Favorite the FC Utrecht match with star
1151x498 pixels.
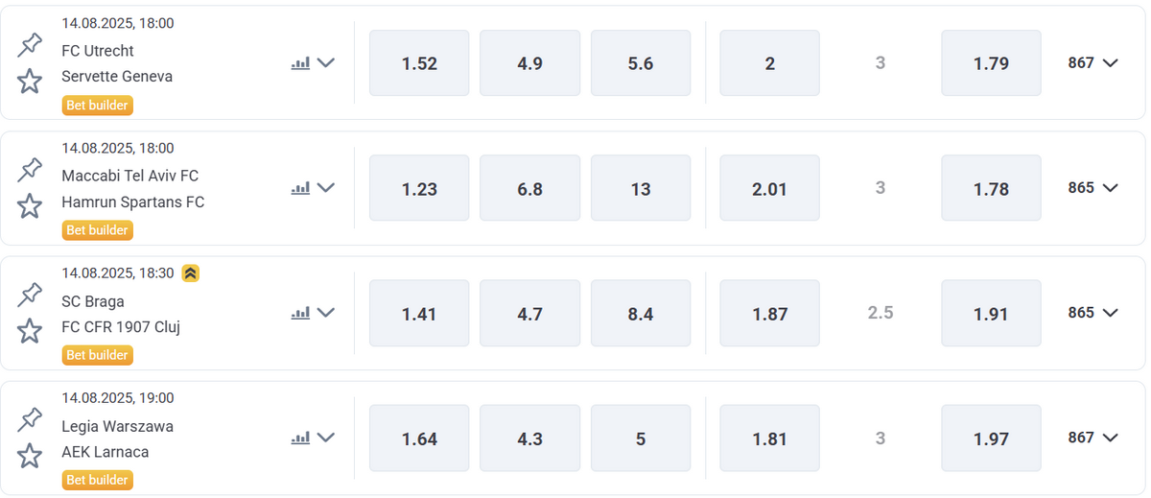pyautogui.click(x=30, y=82)
